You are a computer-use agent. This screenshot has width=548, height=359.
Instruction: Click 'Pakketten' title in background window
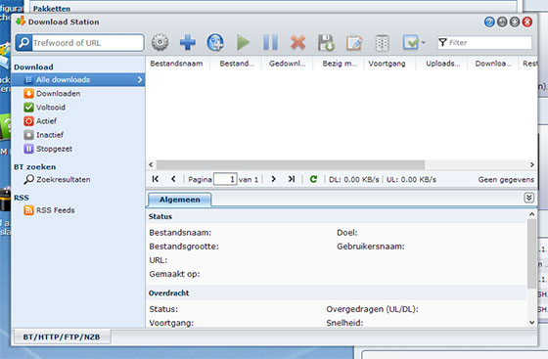click(52, 9)
